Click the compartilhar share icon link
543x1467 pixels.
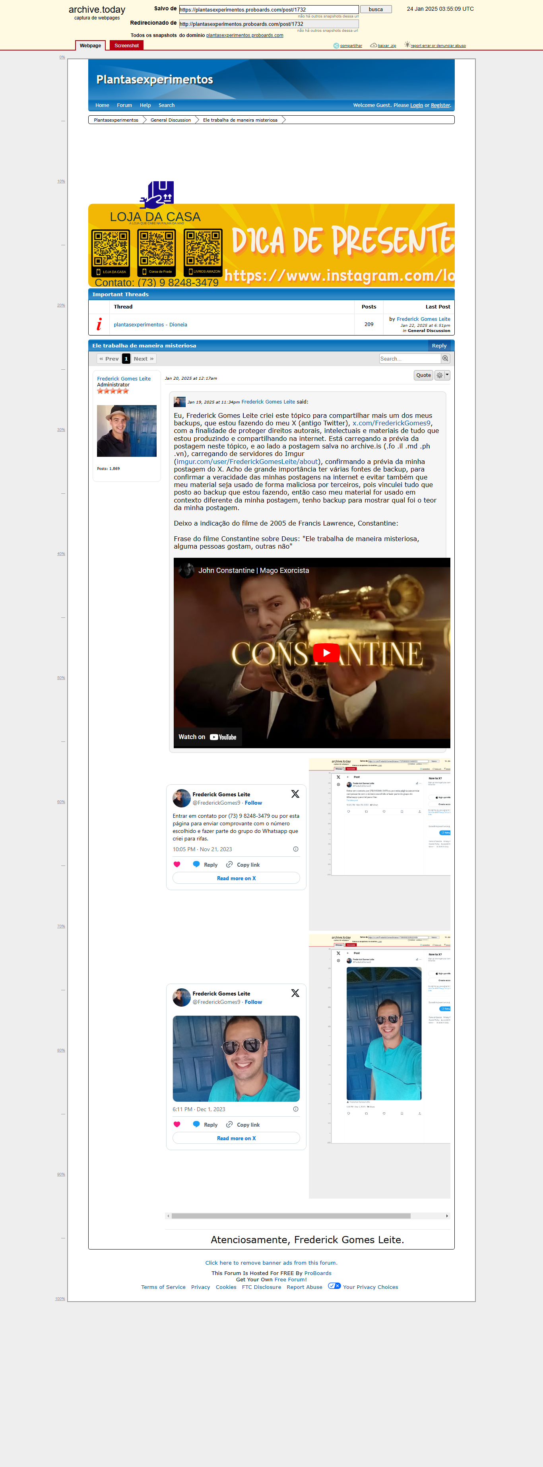click(x=348, y=46)
